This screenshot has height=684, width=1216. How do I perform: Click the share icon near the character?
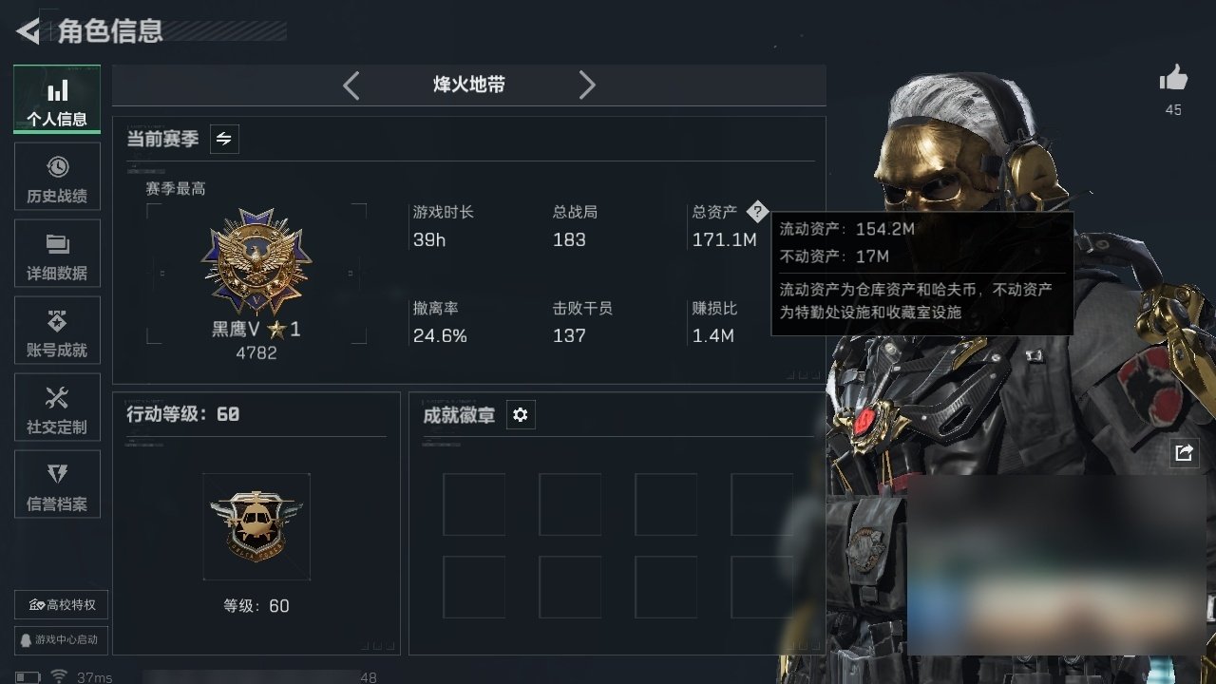coord(1184,453)
